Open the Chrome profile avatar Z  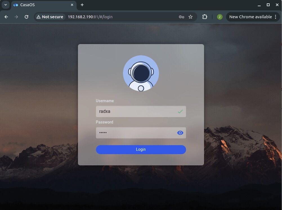[x=220, y=17]
